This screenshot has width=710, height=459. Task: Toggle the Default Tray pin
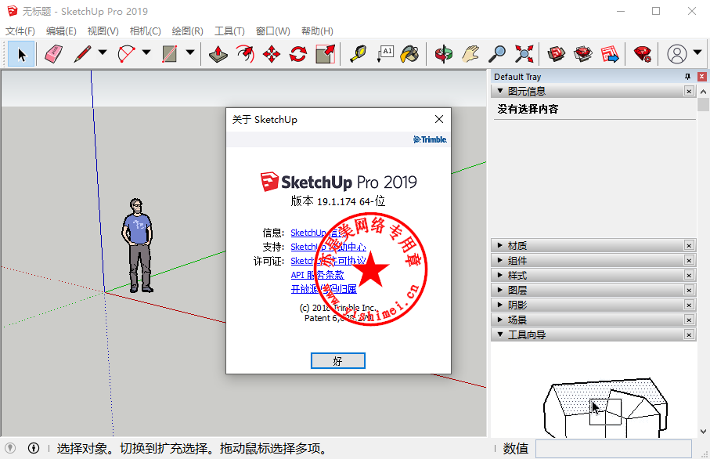click(687, 77)
